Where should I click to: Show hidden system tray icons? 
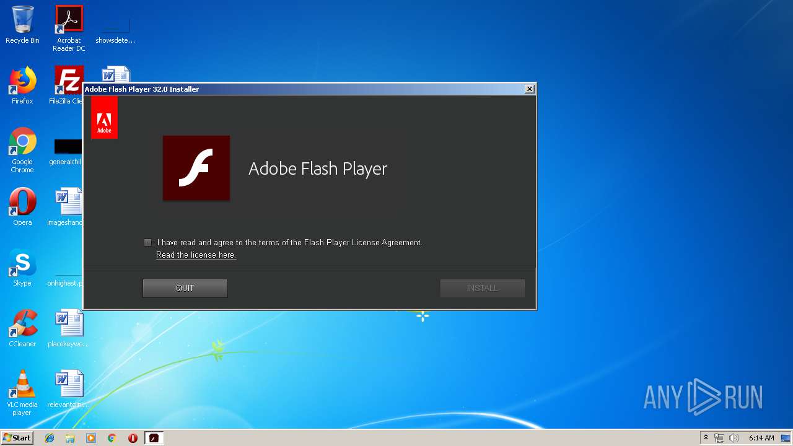tap(706, 438)
